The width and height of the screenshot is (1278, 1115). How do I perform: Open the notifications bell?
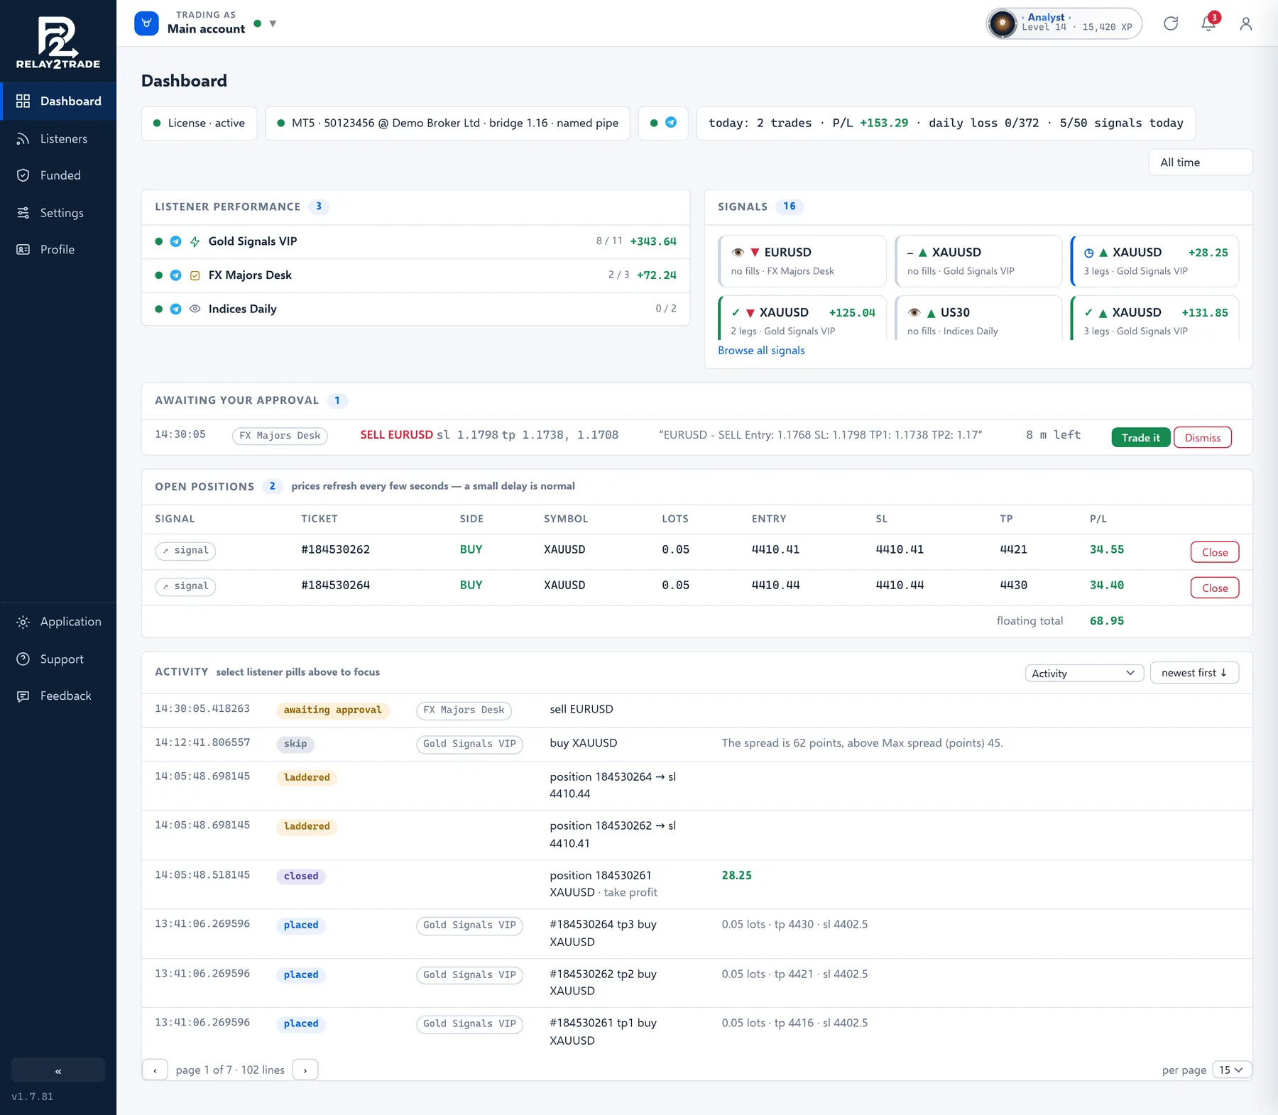click(1208, 23)
